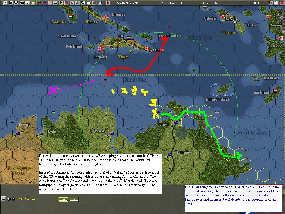Click the Dili Dutch flag base

pyautogui.click(x=129, y=38)
